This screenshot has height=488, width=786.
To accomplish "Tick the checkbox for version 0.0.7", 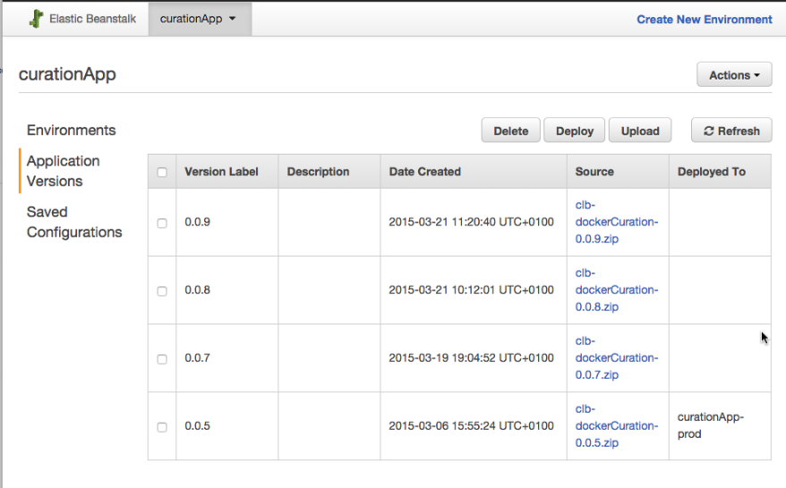I will pyautogui.click(x=162, y=358).
